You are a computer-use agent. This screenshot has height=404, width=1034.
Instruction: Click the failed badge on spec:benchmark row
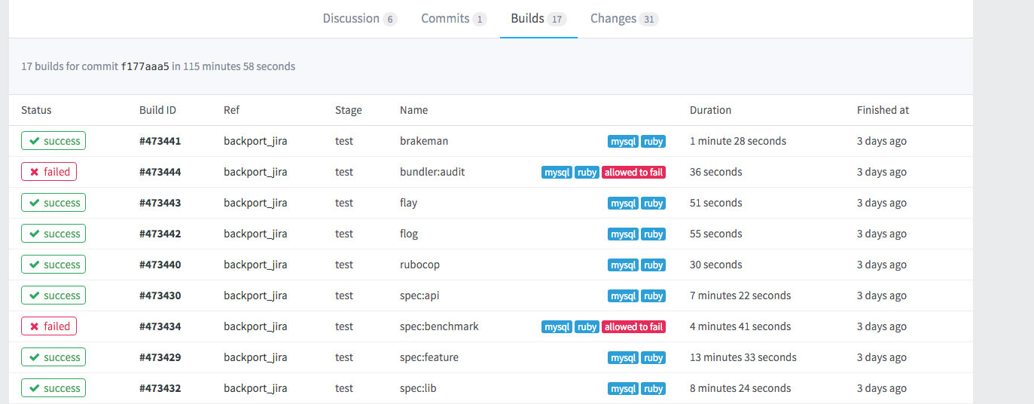click(49, 326)
